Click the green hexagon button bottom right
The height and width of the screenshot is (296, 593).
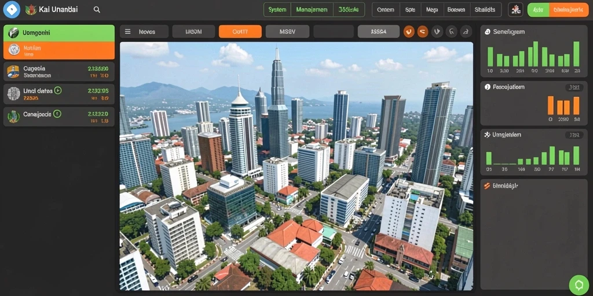(579, 285)
